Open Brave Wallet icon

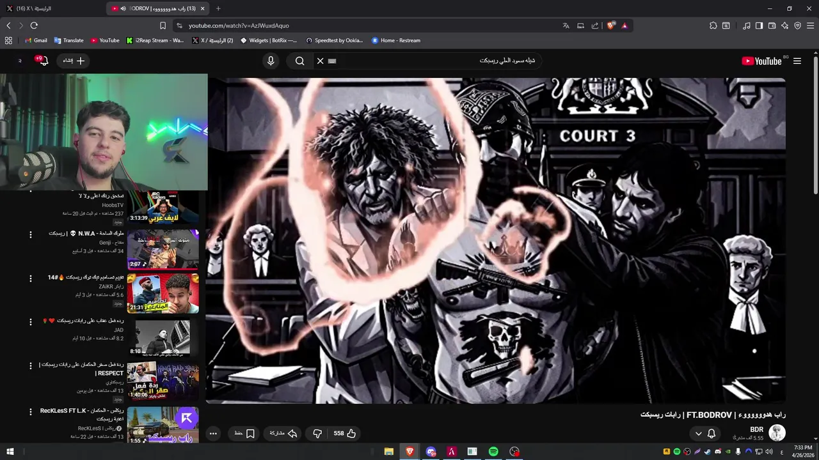[772, 26]
